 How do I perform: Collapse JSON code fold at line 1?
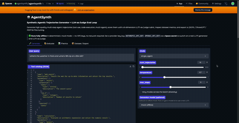pyautogui.click(x=27, y=70)
